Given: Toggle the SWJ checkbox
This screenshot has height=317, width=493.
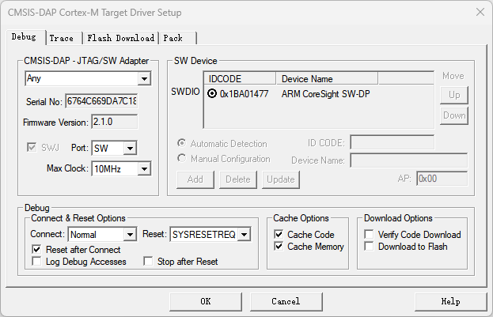Looking at the screenshot, I should point(32,147).
